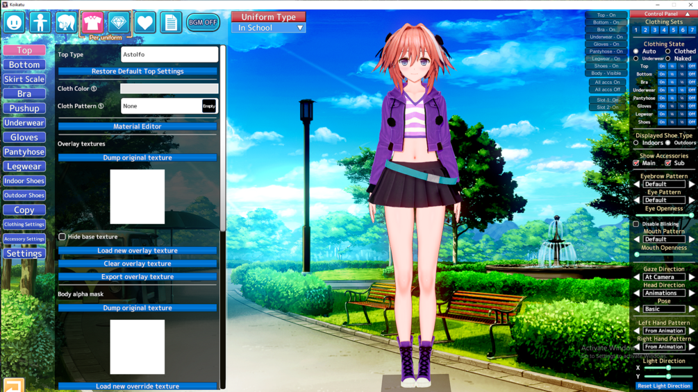The image size is (698, 392).
Task: Open the Face settings icon
Action: 14,22
